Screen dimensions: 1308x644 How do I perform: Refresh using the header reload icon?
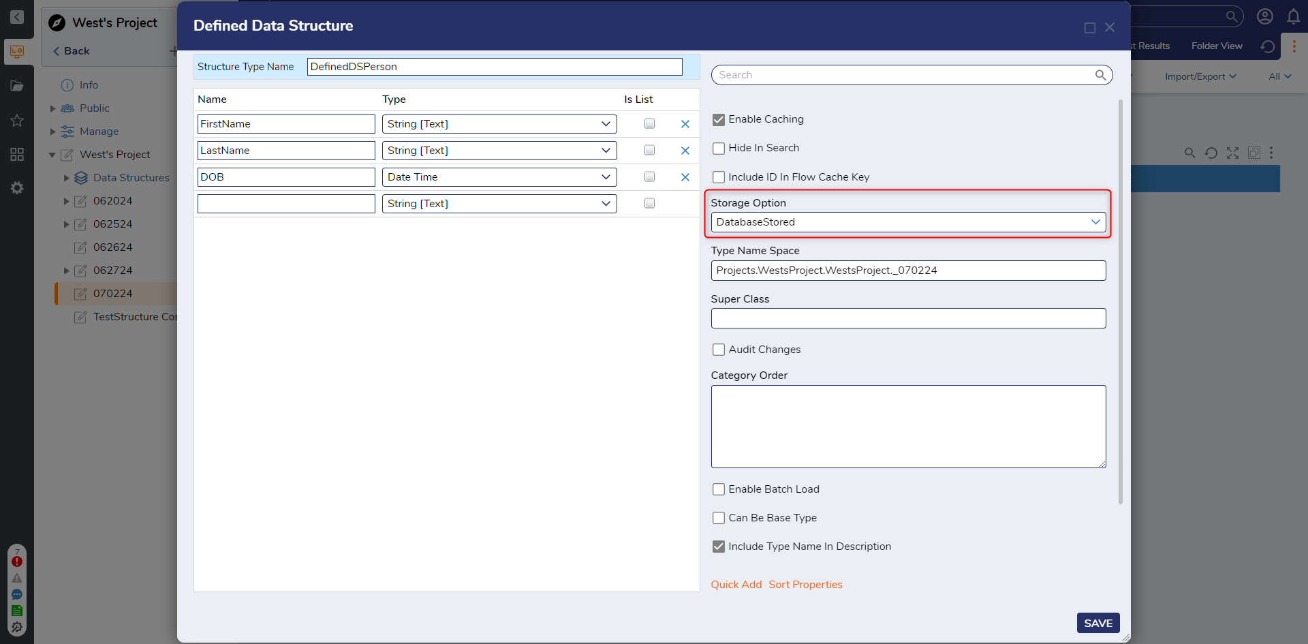click(1267, 46)
